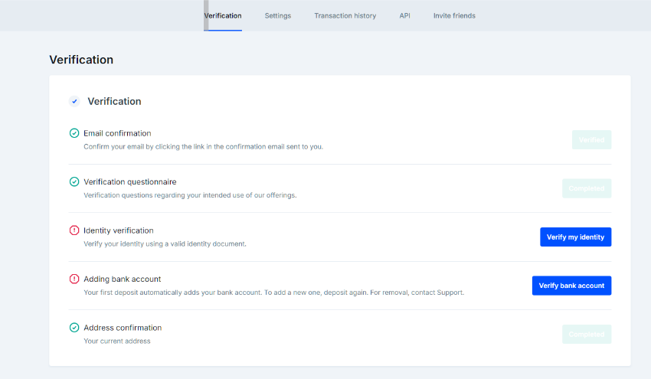
Task: Click the Adding bank account row title
Action: (123, 279)
